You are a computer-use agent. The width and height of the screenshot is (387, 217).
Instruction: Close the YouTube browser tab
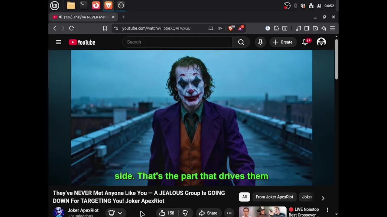(113, 17)
